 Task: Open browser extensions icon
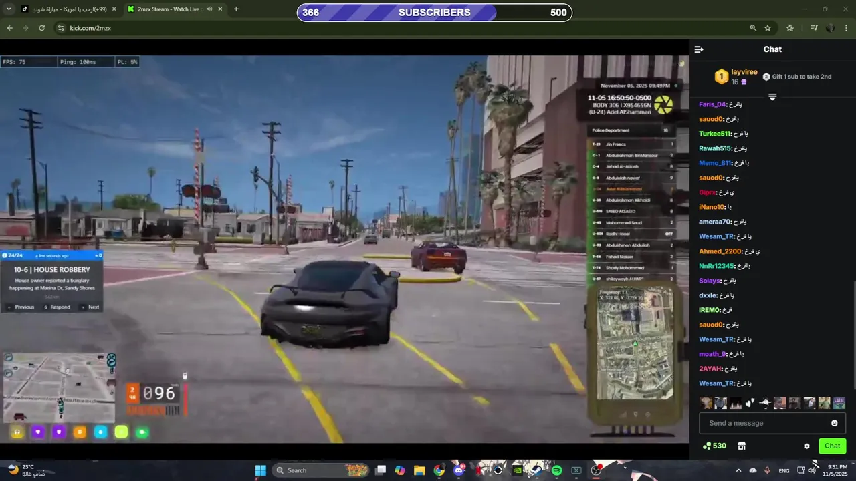click(790, 28)
